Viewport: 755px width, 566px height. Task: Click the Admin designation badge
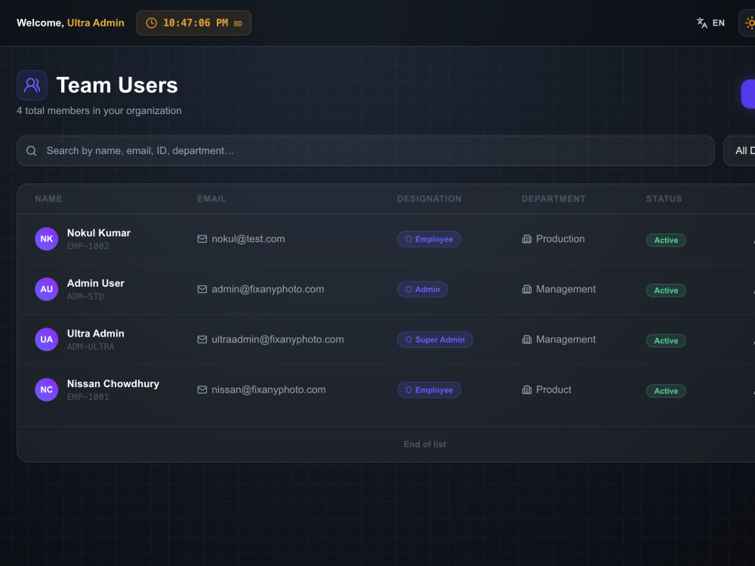pos(422,289)
